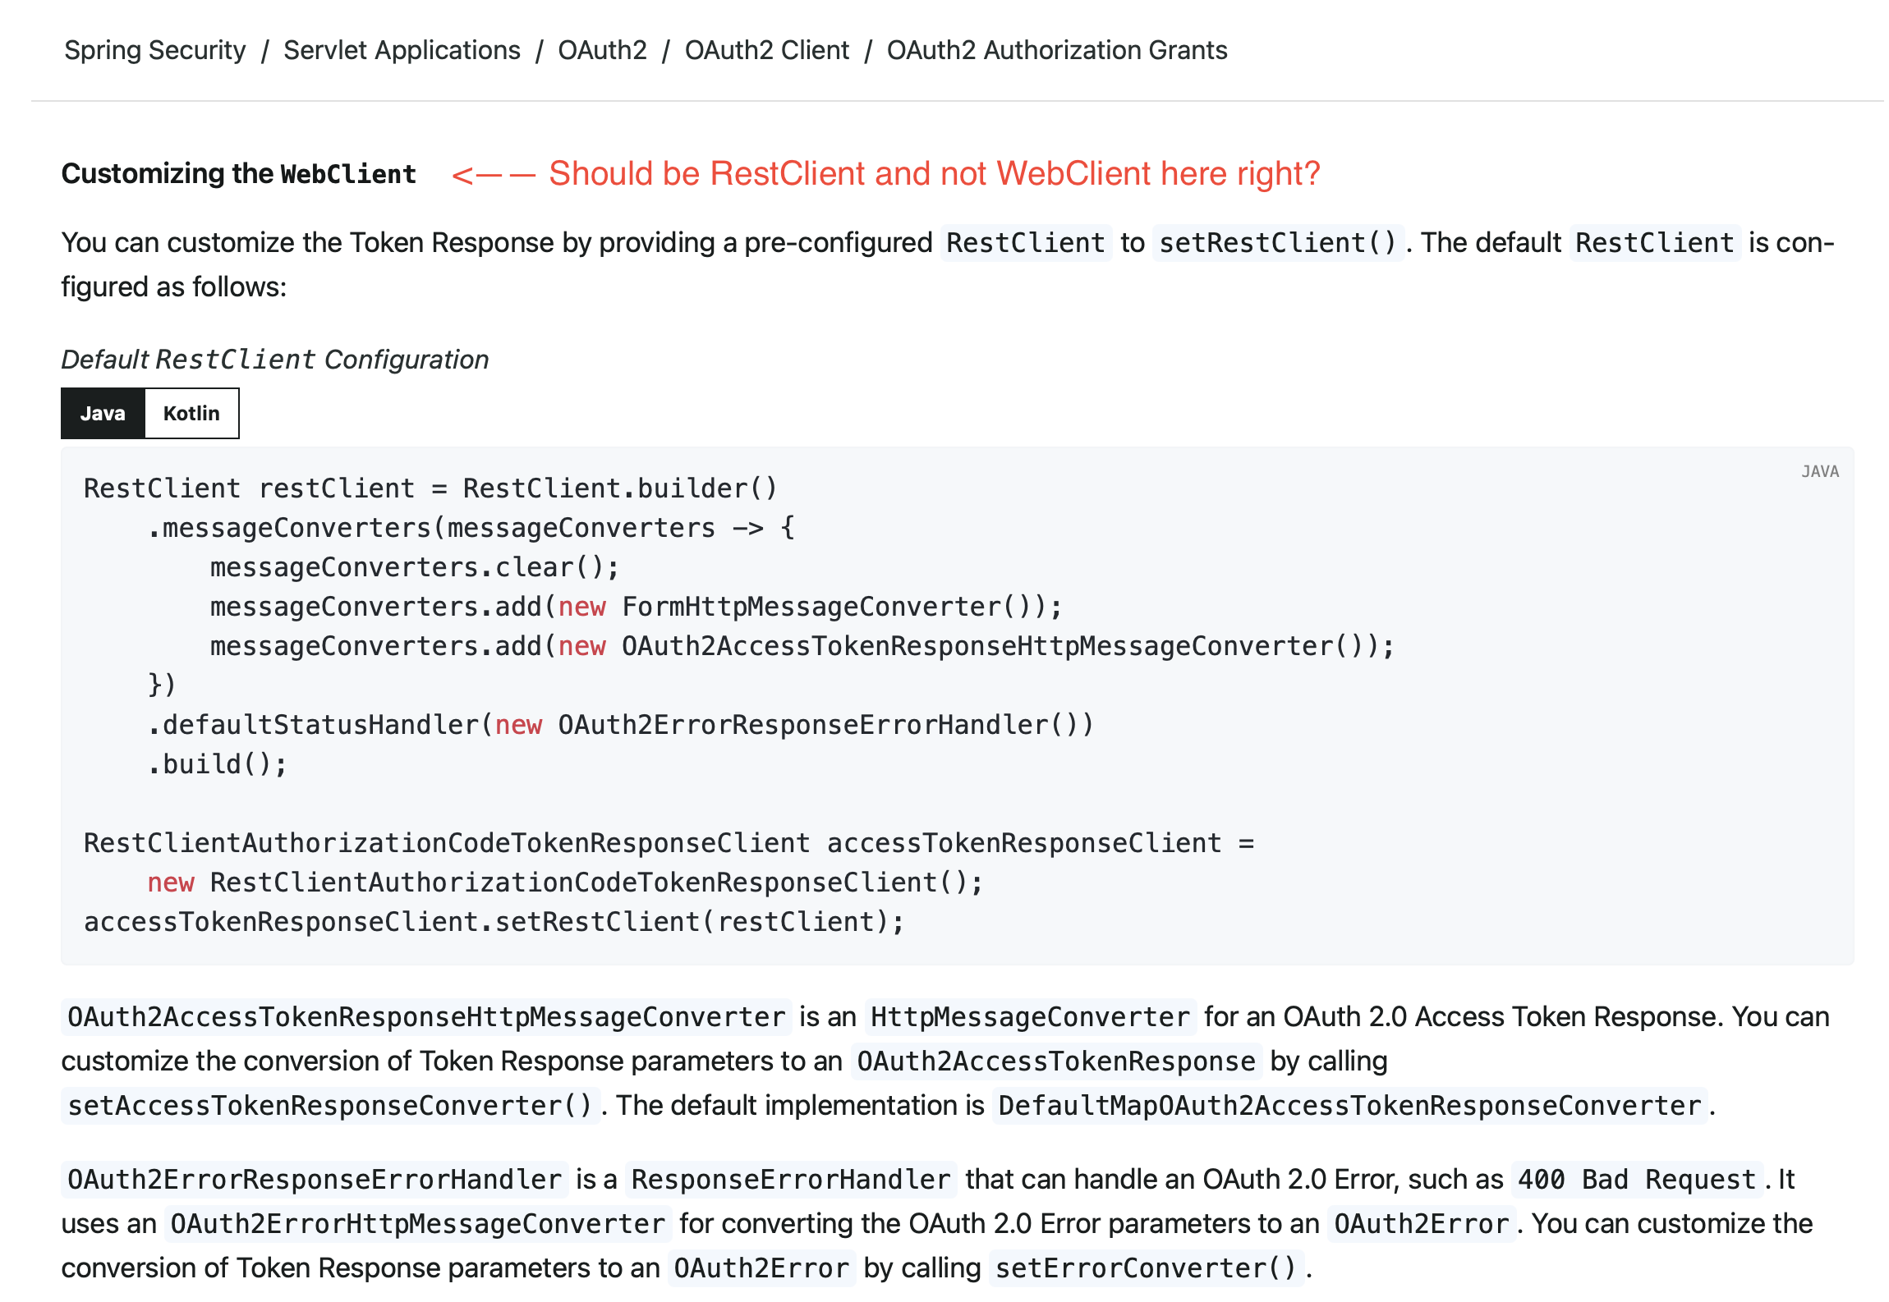Open the Spring Security breadcrumb link
Image resolution: width=1889 pixels, height=1302 pixels.
[x=155, y=50]
